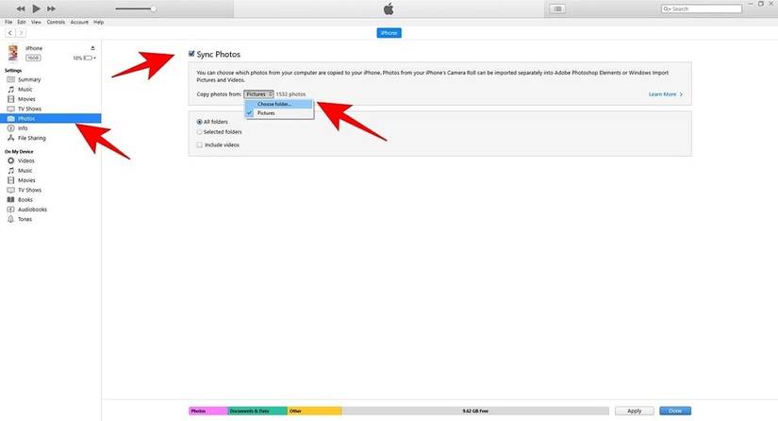This screenshot has width=778, height=421.
Task: Click the iPhone device thumbnail
Action: pyautogui.click(x=13, y=53)
